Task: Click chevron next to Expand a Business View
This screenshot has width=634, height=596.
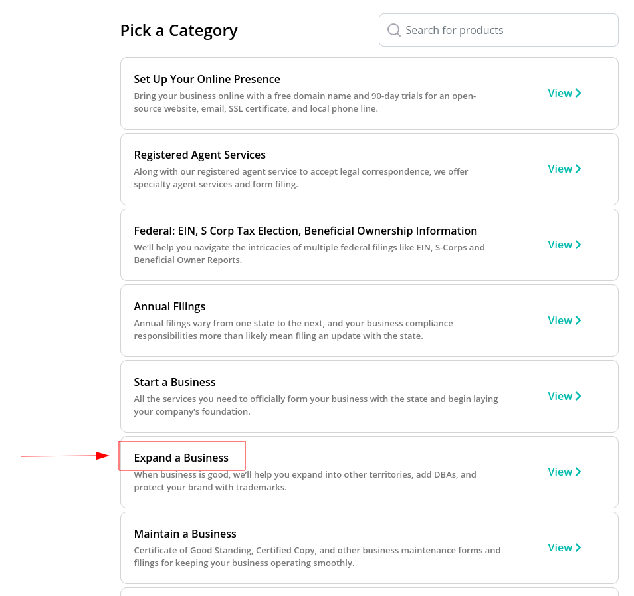Action: pos(578,472)
